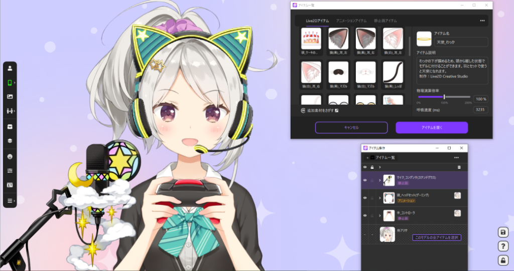Screen dimensions: 514x271
Task: Open the background image sidebar icon
Action: click(x=10, y=97)
